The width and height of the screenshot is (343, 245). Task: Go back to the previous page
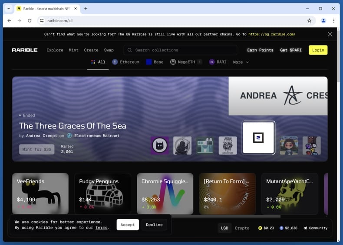click(x=9, y=21)
